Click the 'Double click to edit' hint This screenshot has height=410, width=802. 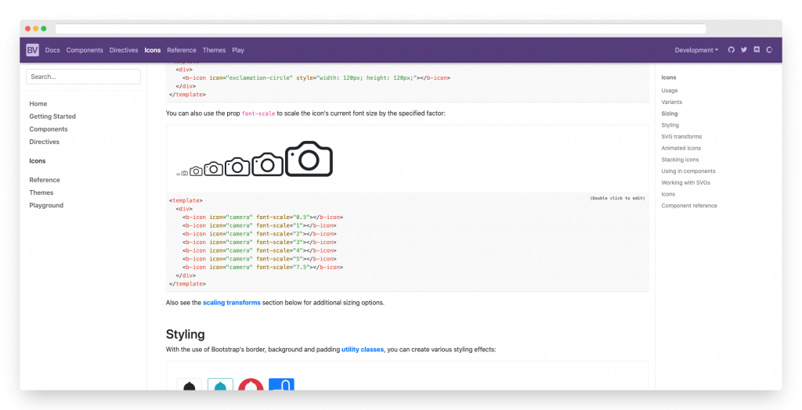(x=617, y=198)
